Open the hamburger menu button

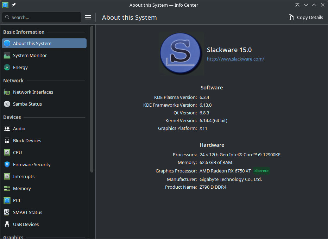[x=88, y=17]
